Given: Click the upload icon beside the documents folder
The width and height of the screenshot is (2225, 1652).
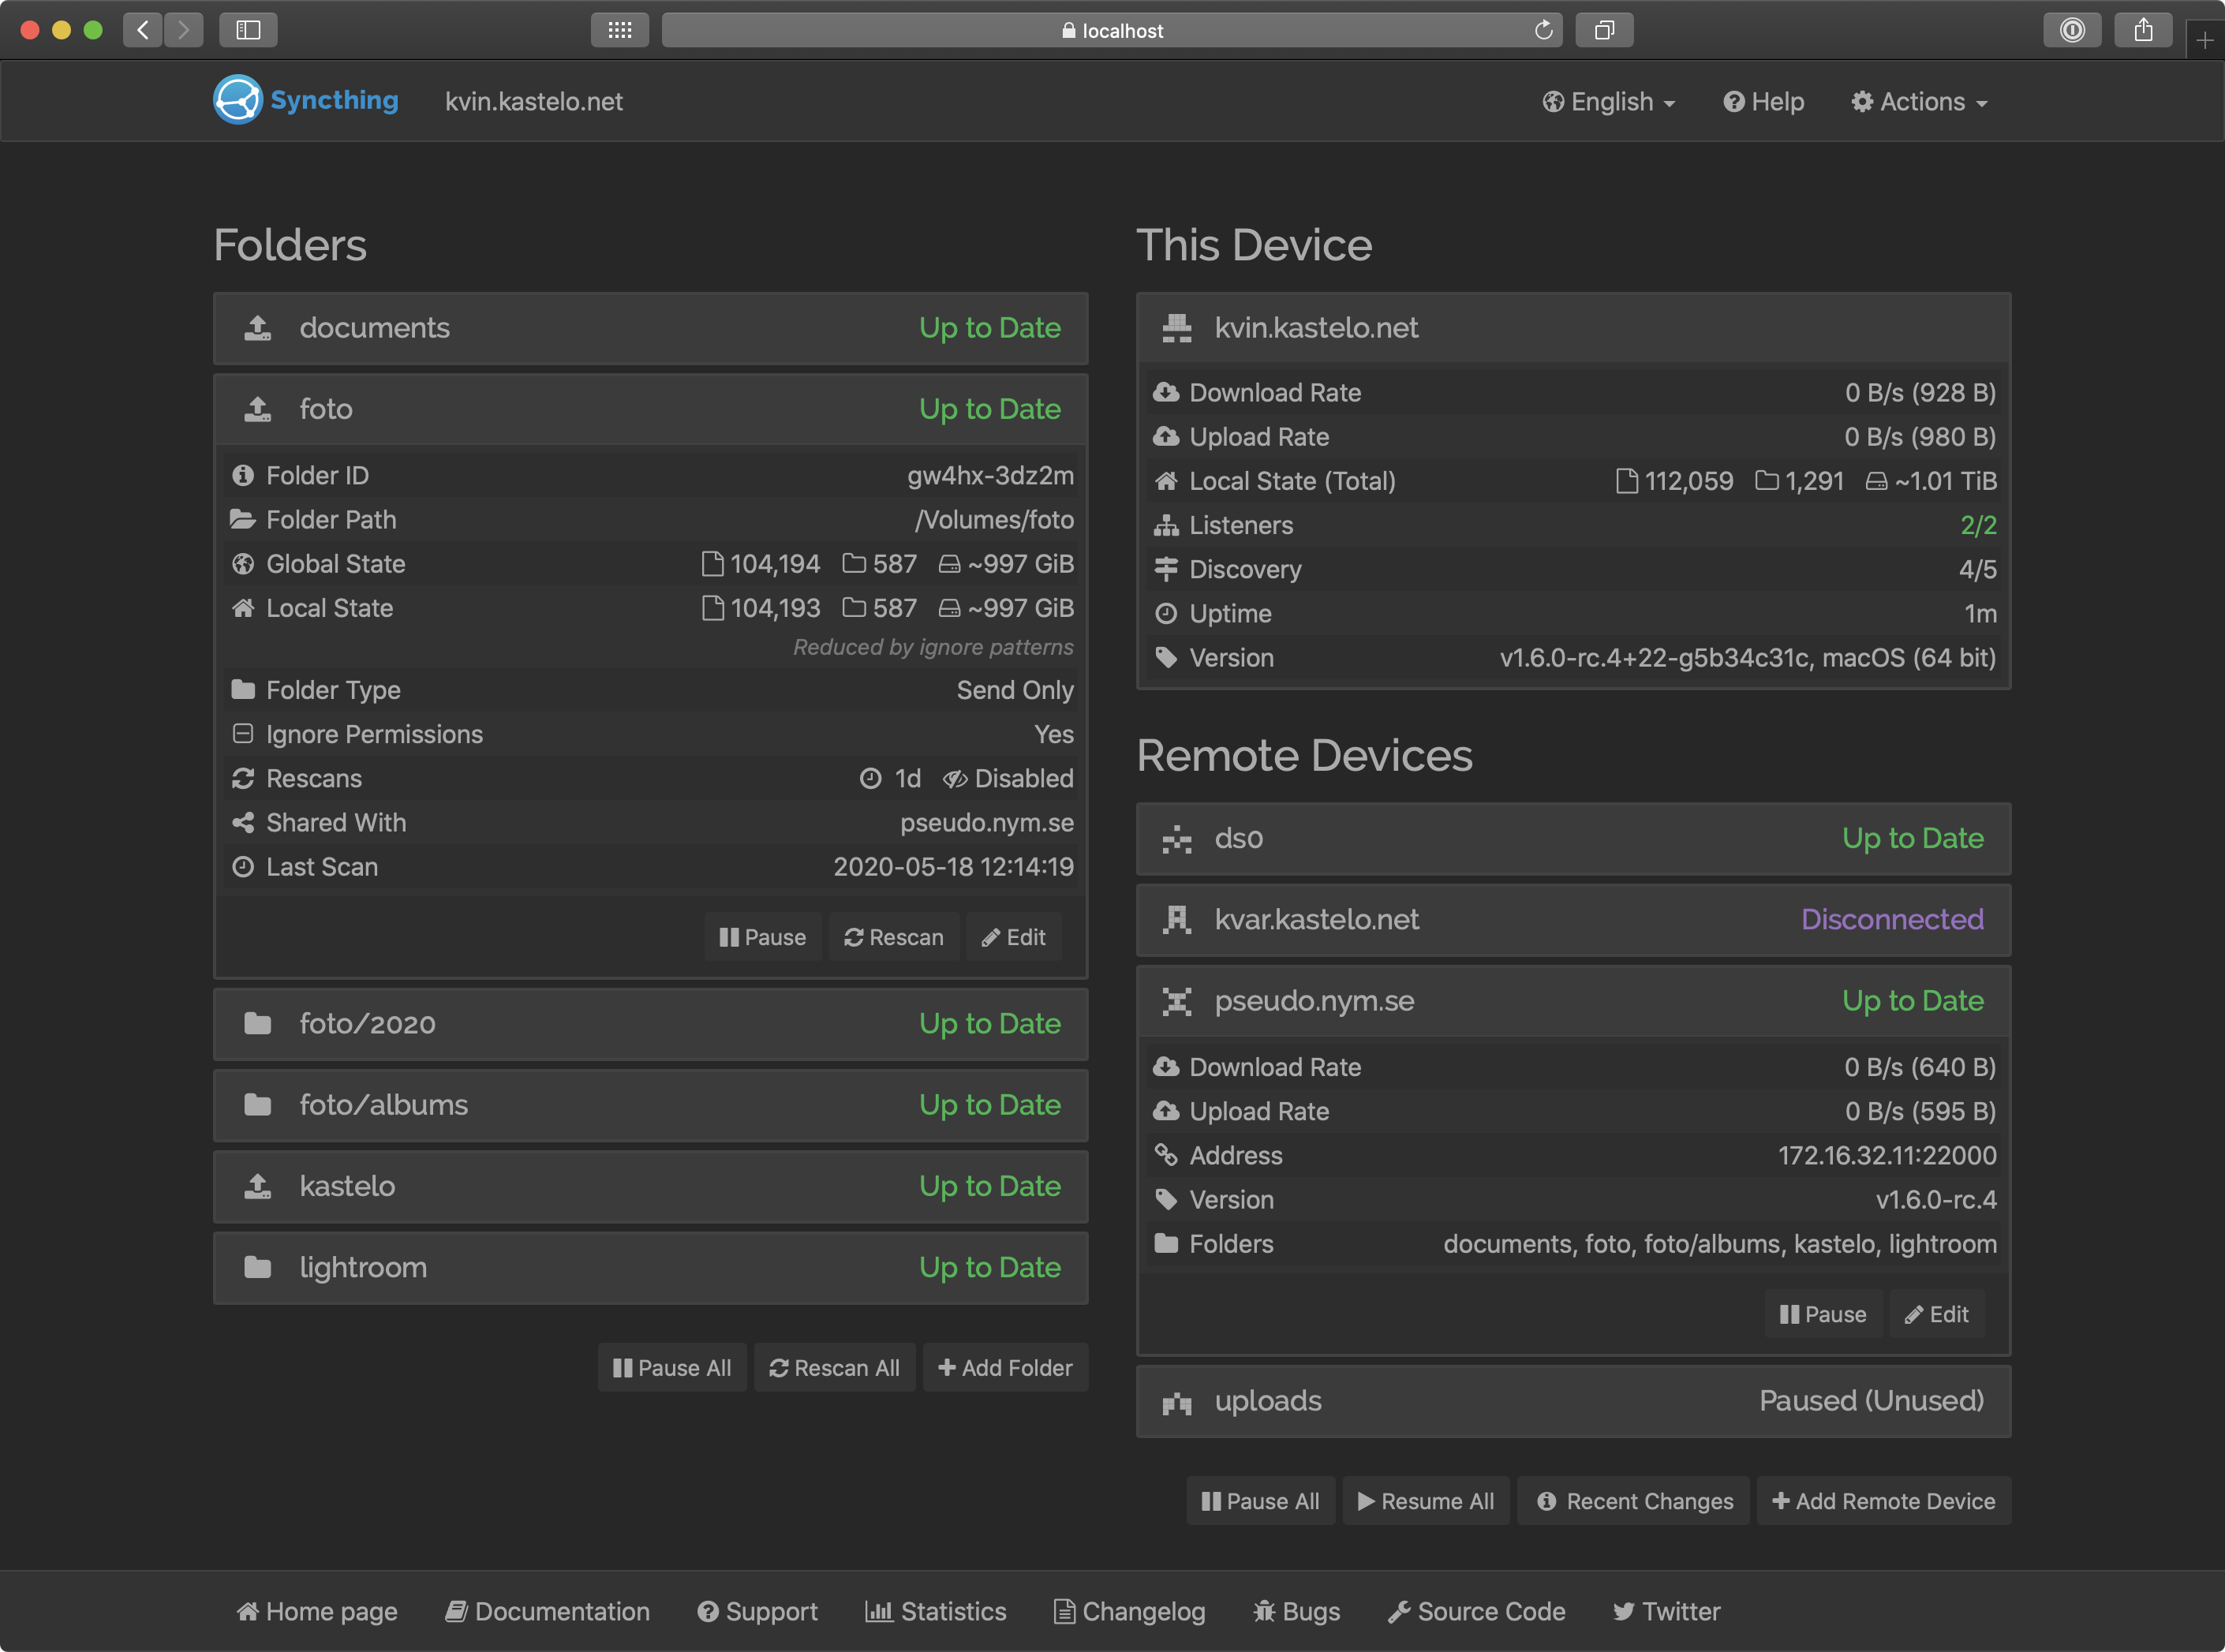Looking at the screenshot, I should pos(257,328).
